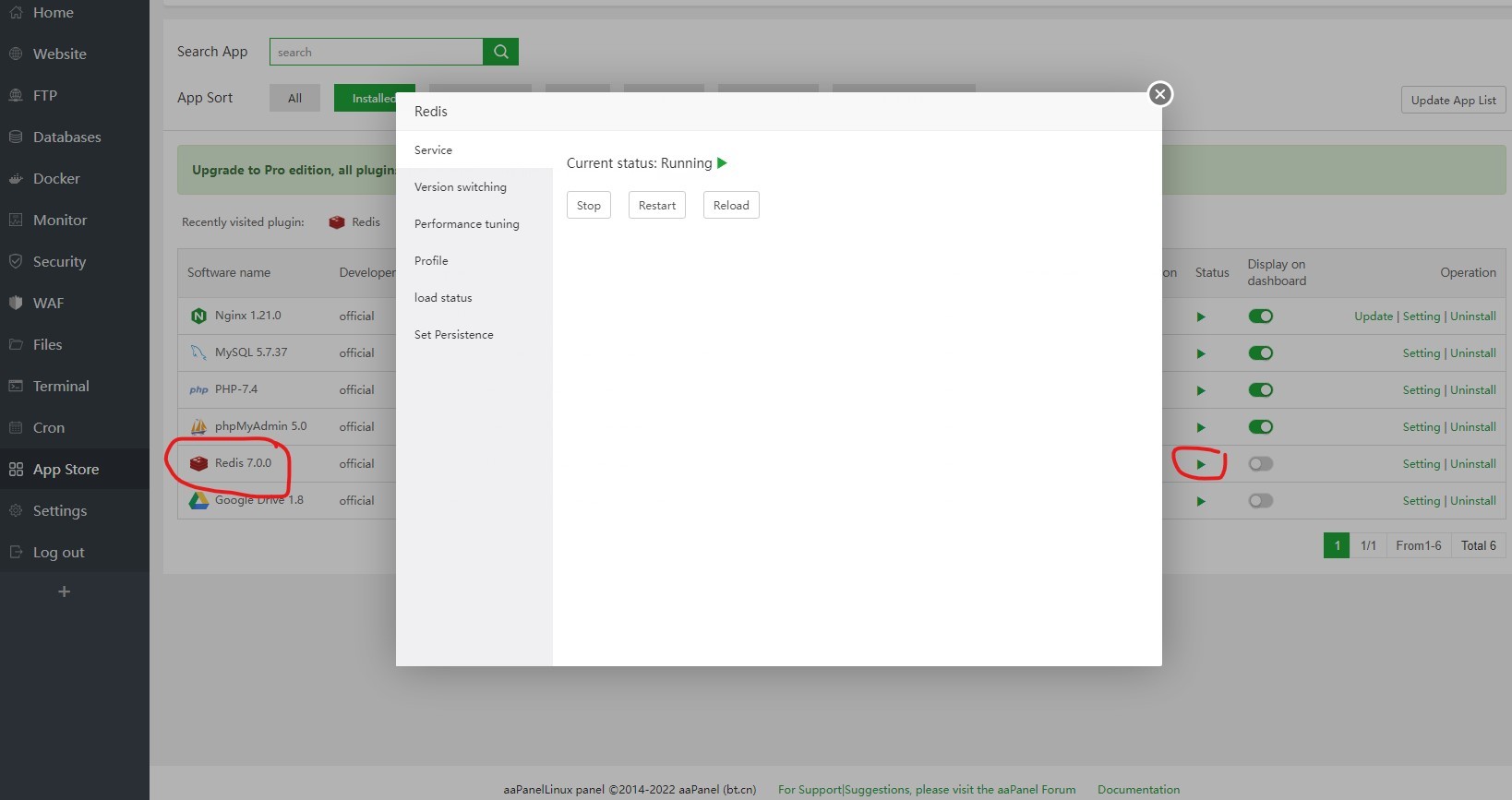Uninstall phpMyAdmin via row link

(1473, 427)
